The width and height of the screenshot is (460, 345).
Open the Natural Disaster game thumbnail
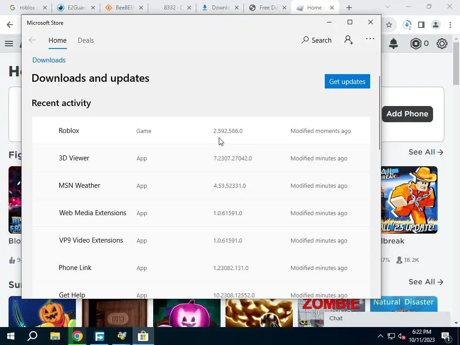[404, 304]
